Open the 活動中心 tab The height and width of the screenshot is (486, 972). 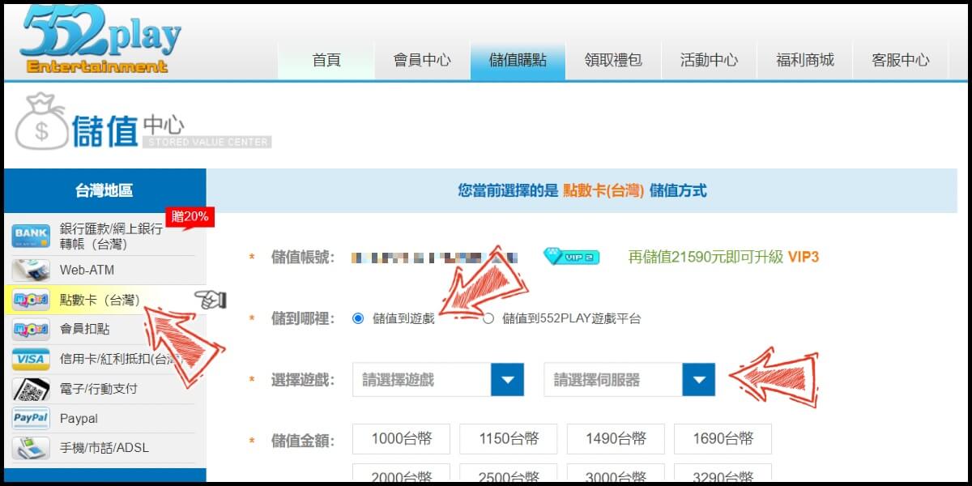709,60
